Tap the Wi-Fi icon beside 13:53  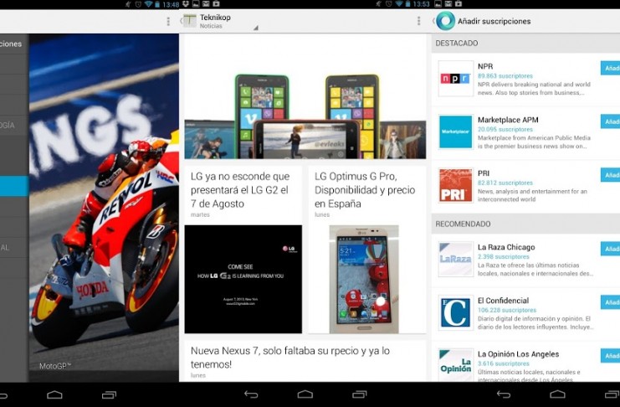[x=397, y=4]
